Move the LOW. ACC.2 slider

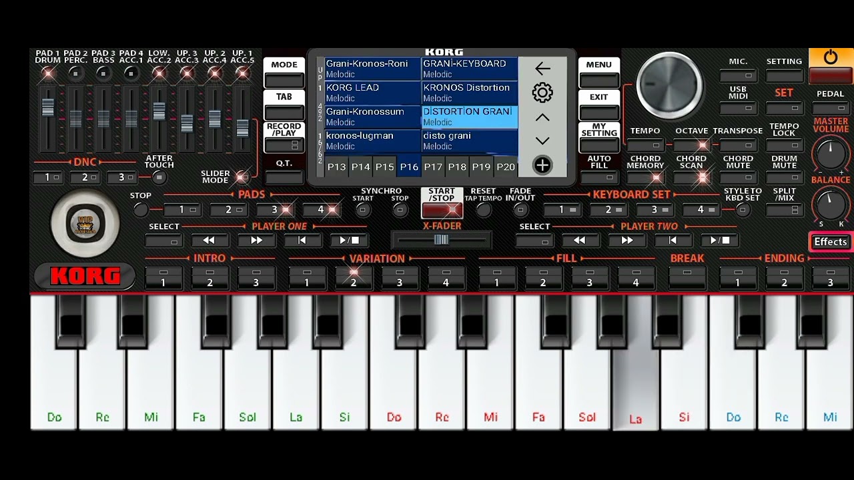(159, 111)
